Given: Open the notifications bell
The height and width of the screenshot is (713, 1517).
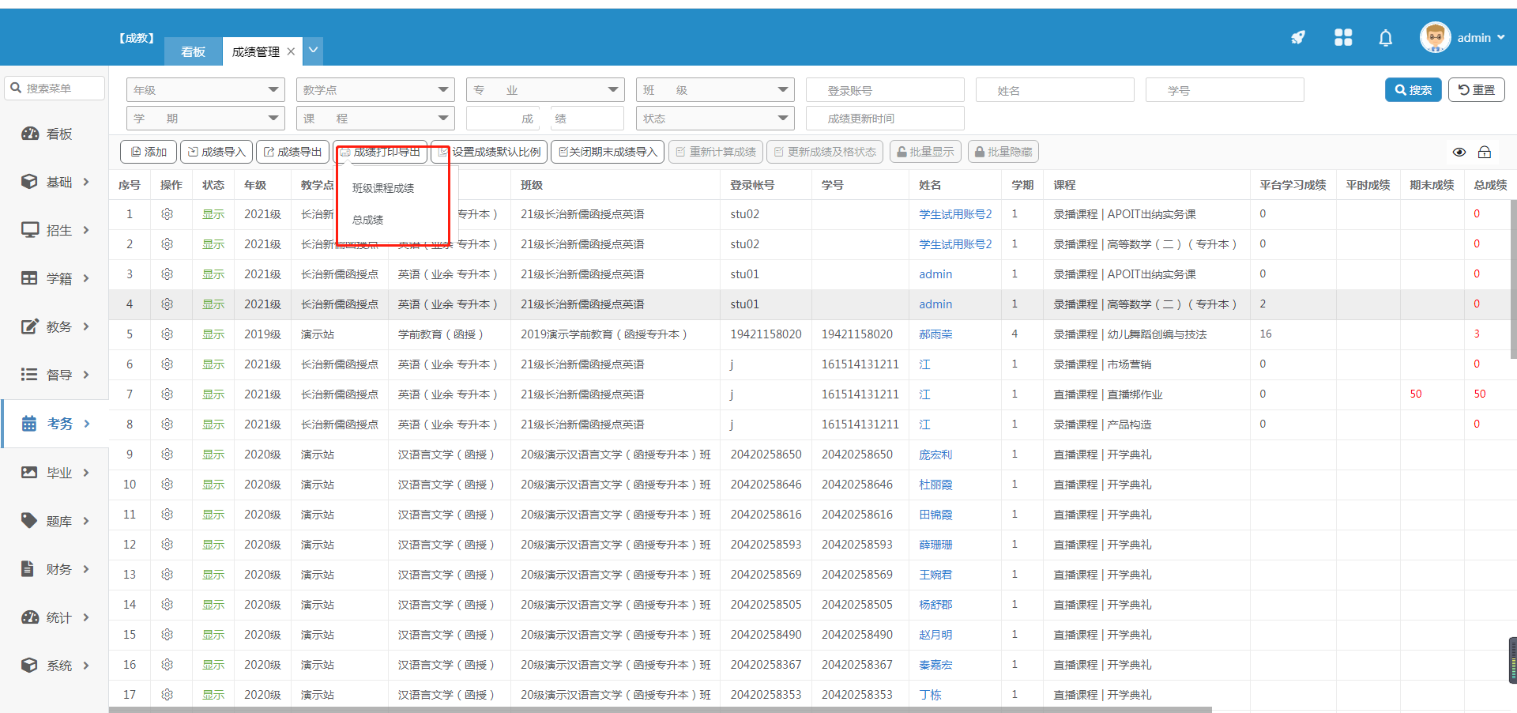Looking at the screenshot, I should click(x=1385, y=38).
